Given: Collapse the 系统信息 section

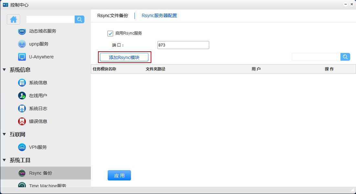Looking at the screenshot, I should (x=4, y=70).
